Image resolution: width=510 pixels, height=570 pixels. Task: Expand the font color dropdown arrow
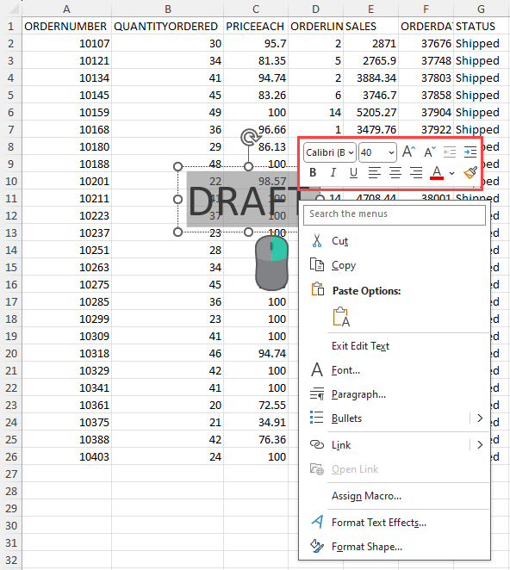click(451, 173)
